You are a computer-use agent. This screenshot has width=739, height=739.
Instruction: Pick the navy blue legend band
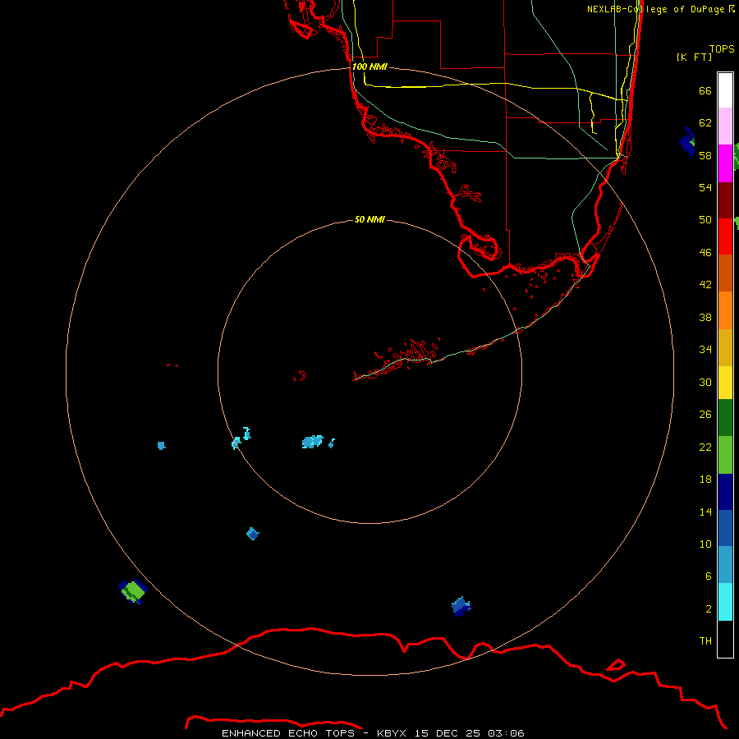click(725, 492)
